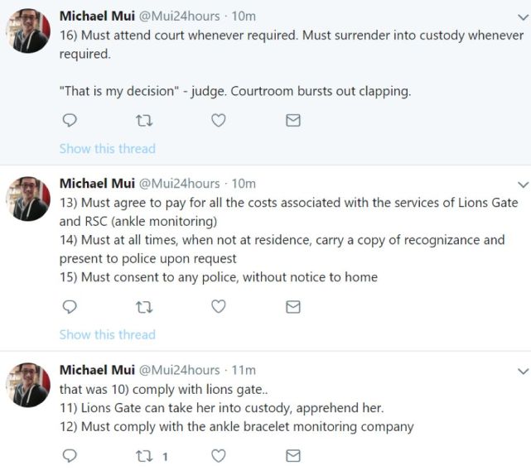
Task: Open the 11m timestamp on bottom tweet
Action: [244, 370]
